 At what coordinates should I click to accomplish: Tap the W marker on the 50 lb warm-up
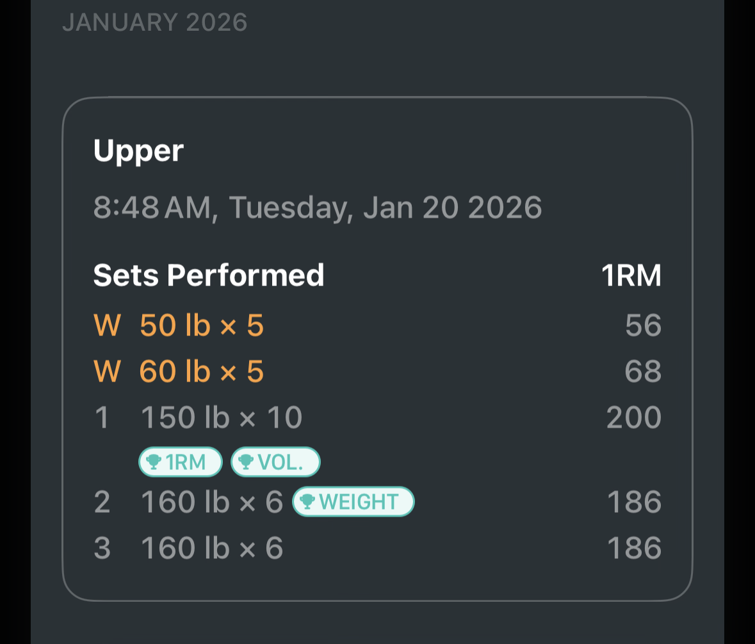[106, 325]
